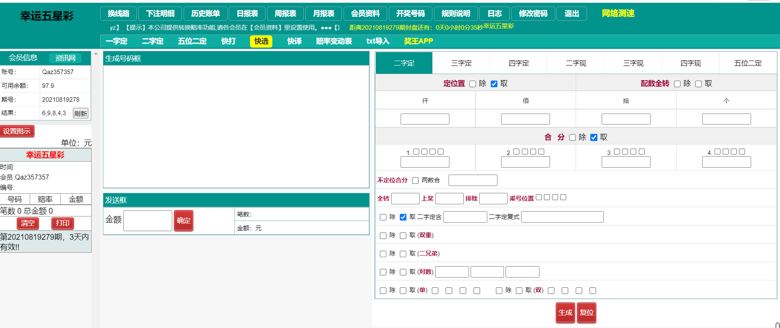
Task: Check 两数合 checkbox
Action: pos(415,180)
